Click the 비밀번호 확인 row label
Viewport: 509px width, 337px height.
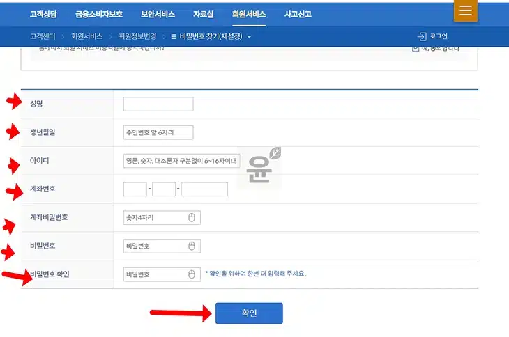tap(50, 274)
